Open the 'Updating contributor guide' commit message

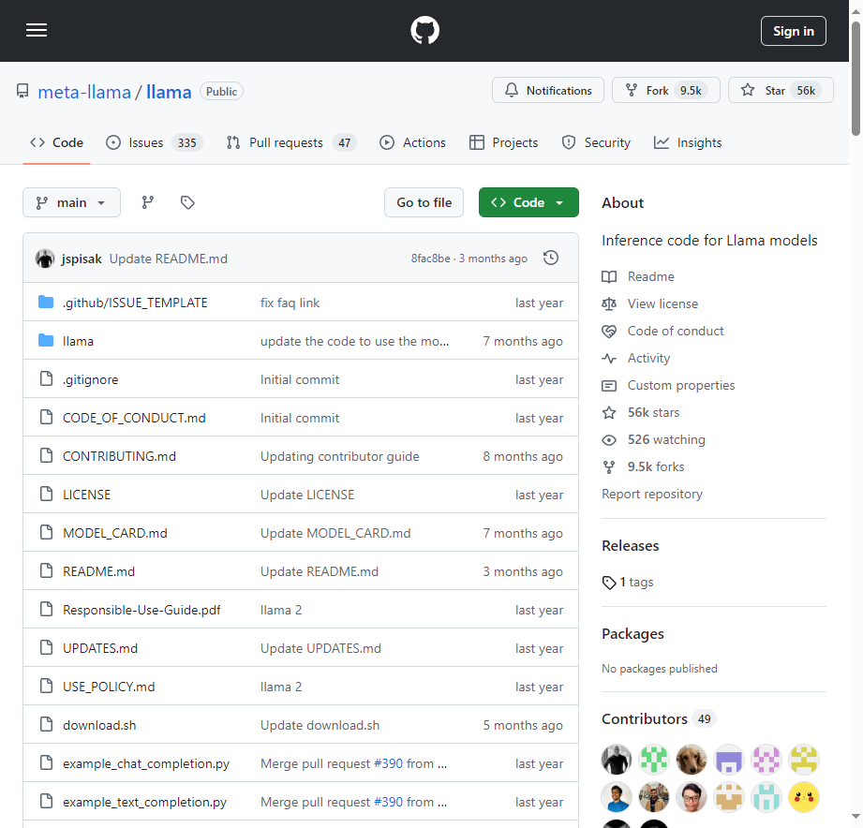[x=339, y=456]
